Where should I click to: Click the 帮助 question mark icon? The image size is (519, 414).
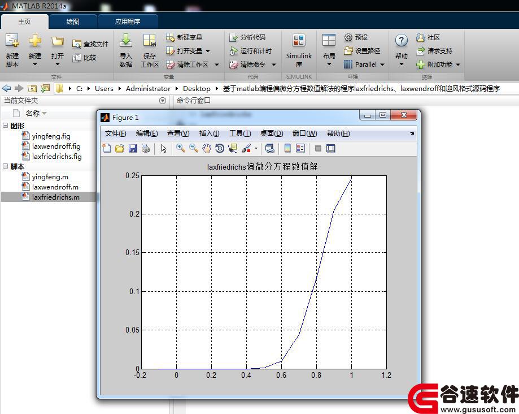[x=401, y=41]
